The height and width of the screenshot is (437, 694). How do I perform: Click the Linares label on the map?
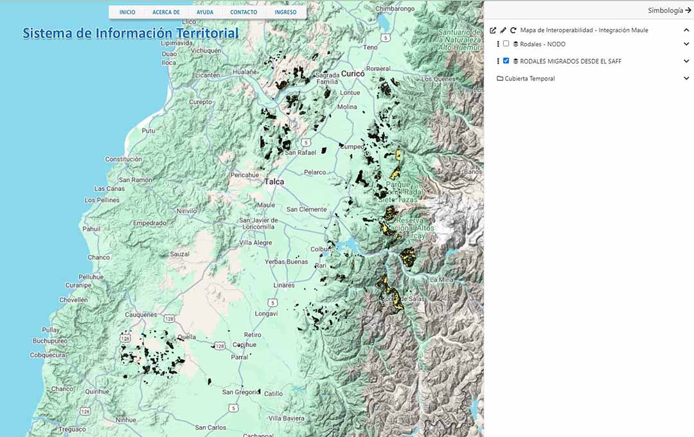point(284,285)
